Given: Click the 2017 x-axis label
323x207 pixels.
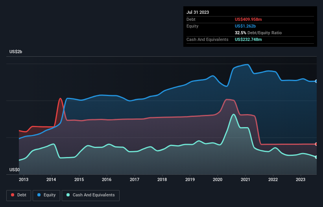Looking at the screenshot, I should [x=135, y=179].
